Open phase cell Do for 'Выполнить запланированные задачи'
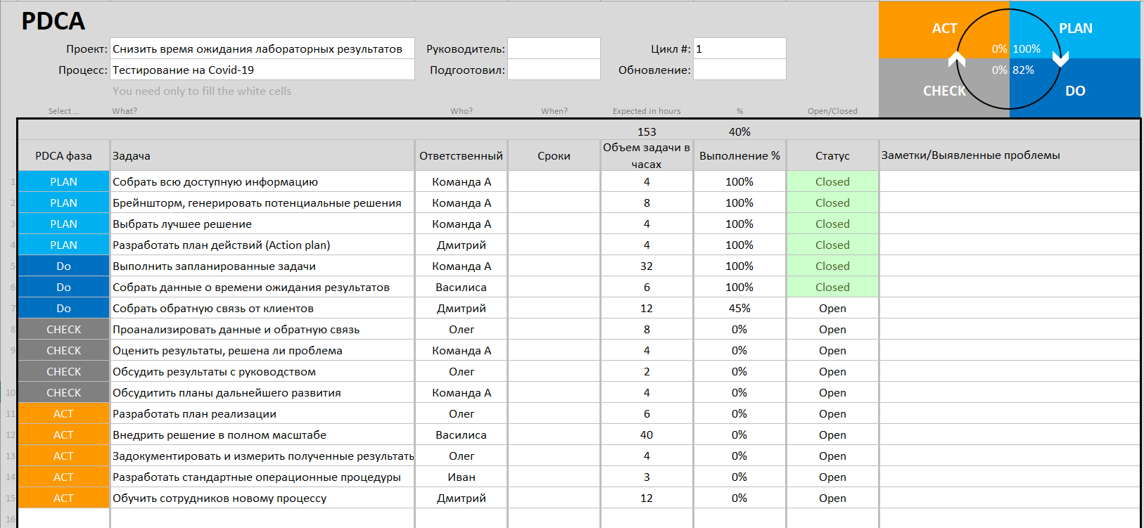Viewport: 1144px width, 528px height. [63, 266]
